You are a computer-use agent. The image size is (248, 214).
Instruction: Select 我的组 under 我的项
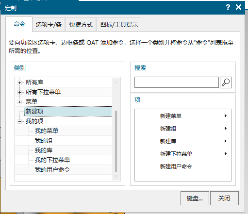pyautogui.click(x=44, y=141)
